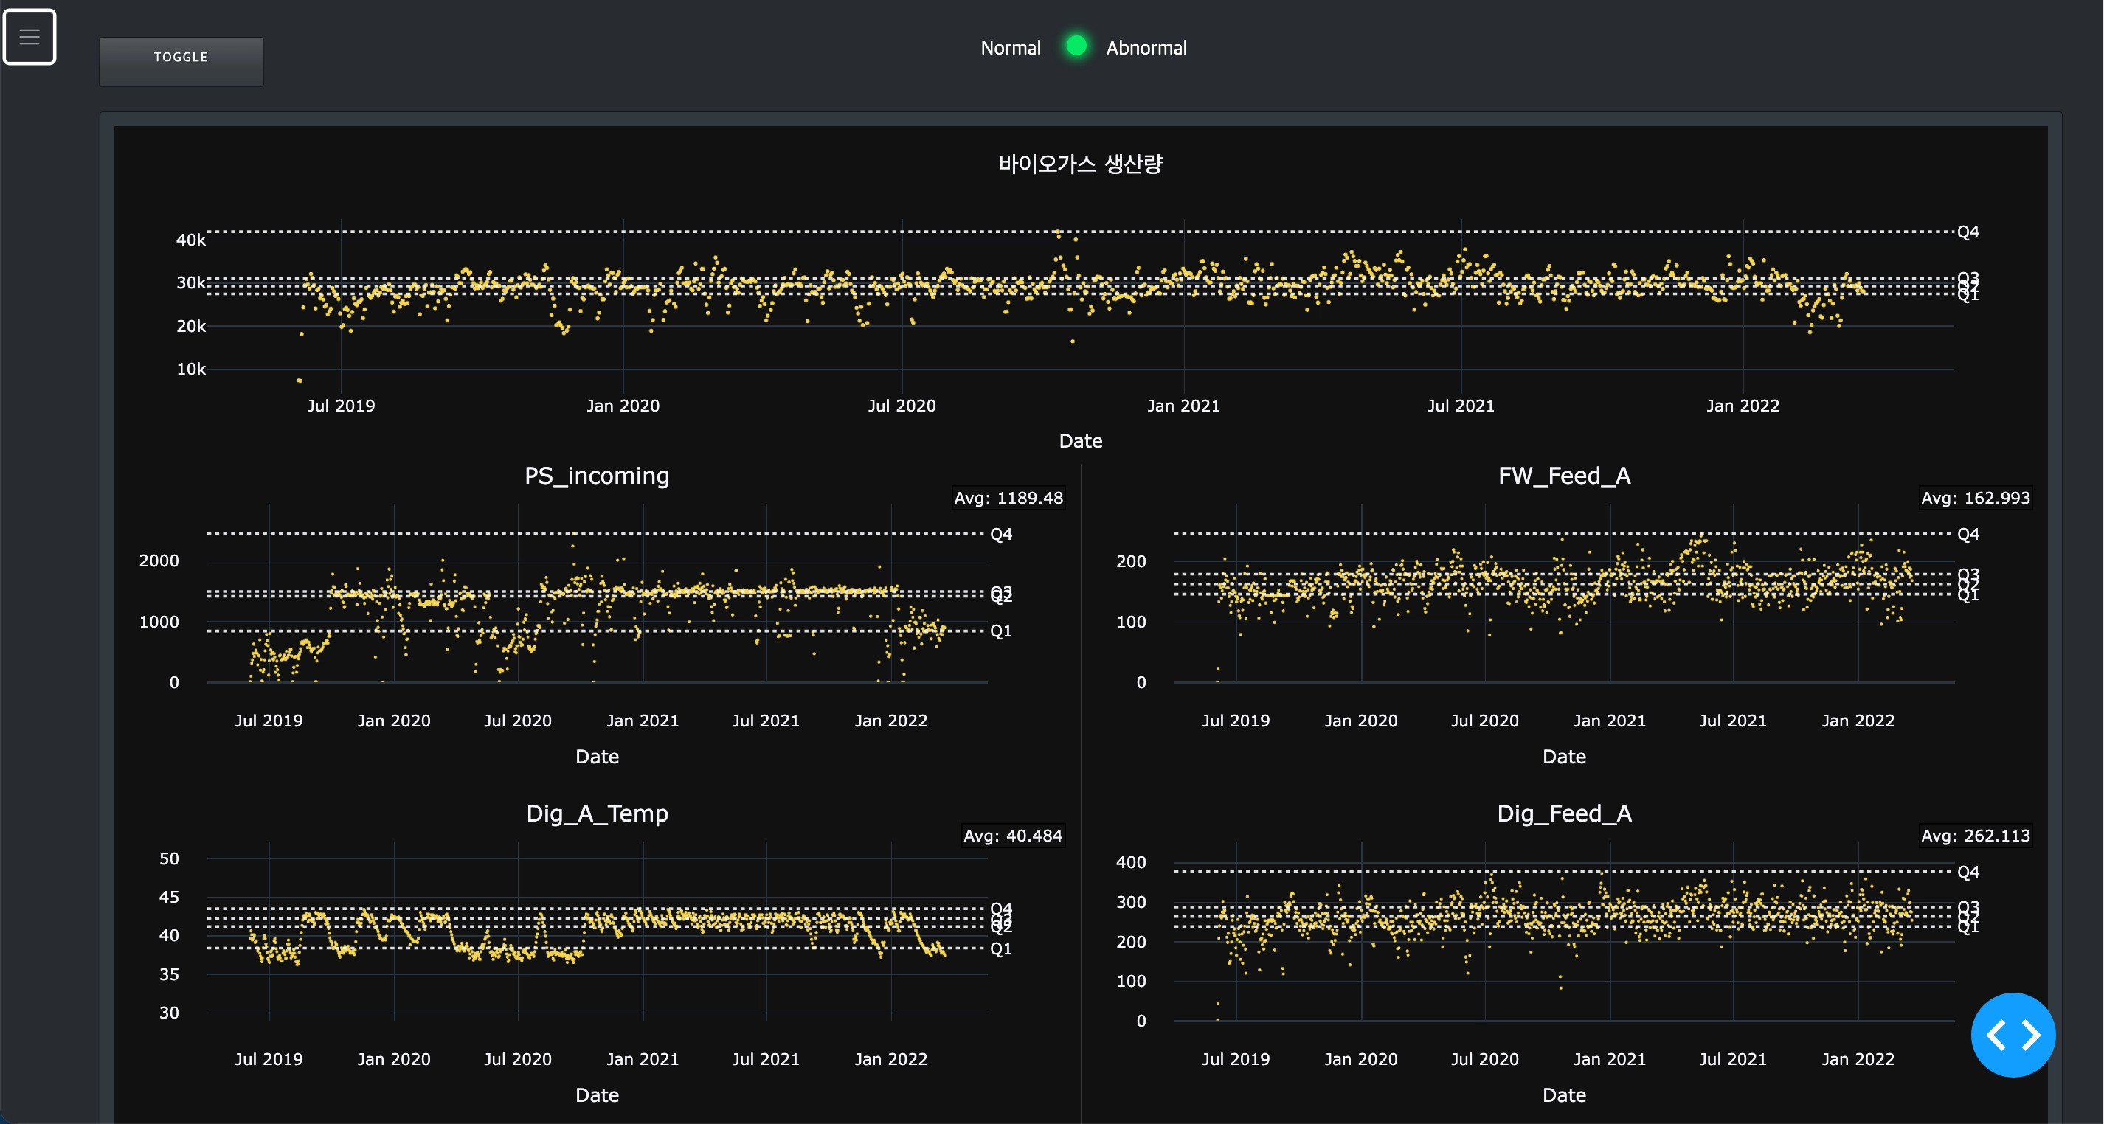Click Jul 2019 tick on the biogas chart
The image size is (2104, 1124).
pyautogui.click(x=341, y=406)
